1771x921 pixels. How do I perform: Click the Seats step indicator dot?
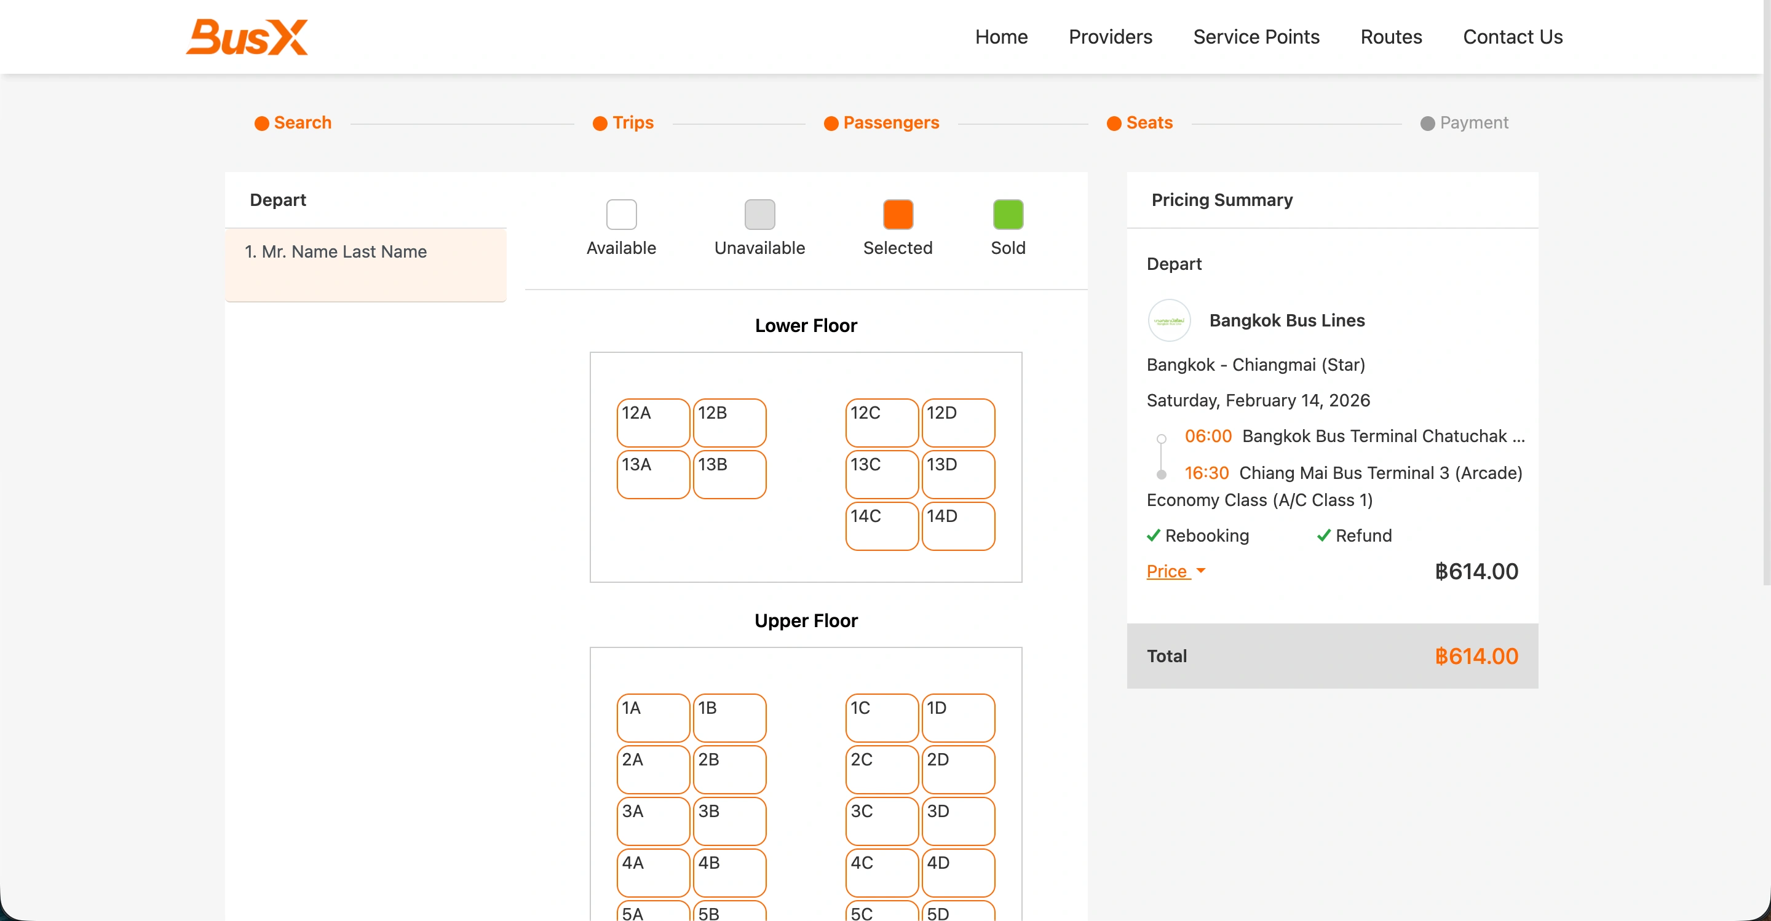[1114, 123]
